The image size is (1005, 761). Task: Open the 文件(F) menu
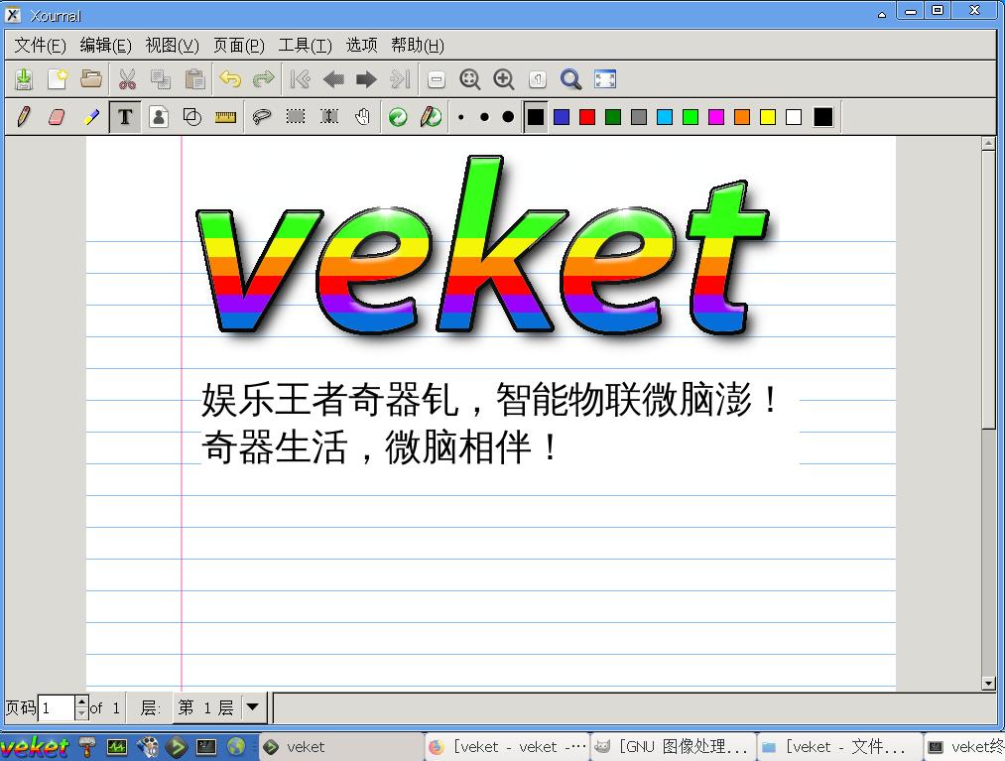41,45
